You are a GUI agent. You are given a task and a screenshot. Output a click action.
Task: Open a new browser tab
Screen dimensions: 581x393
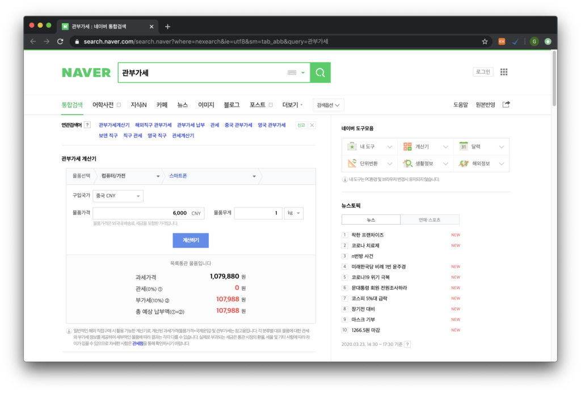[x=167, y=27]
